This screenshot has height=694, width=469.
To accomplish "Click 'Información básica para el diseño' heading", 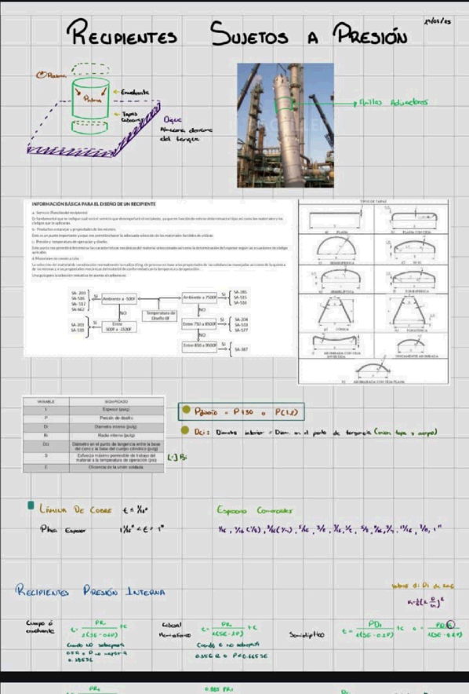I will point(93,204).
